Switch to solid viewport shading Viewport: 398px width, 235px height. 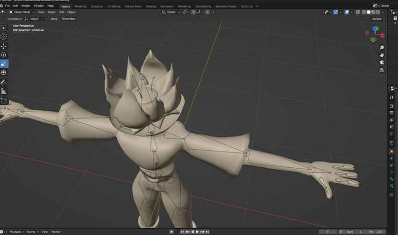click(369, 12)
